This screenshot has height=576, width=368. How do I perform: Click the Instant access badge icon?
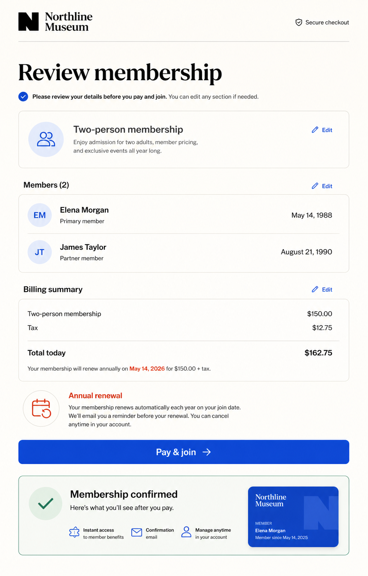74,532
